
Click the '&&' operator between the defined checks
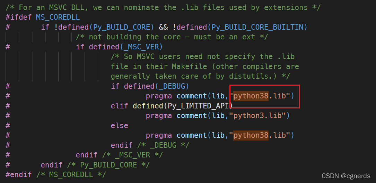click(163, 27)
